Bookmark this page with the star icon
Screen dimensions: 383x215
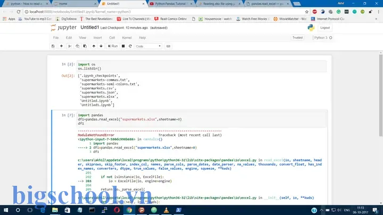(x=306, y=12)
